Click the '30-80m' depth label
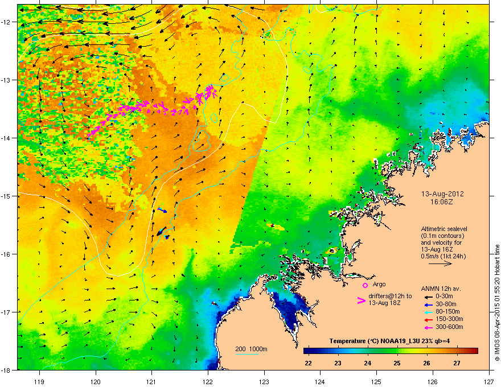This screenshot has height=387, width=501. [446, 304]
